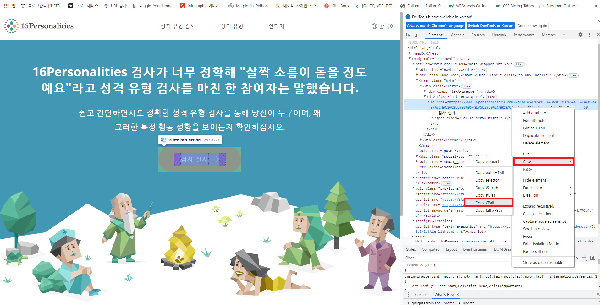This screenshot has width=600, height=305.
Task: Open the GUIDE, KOR, DG bookmark
Action: coord(375,6)
